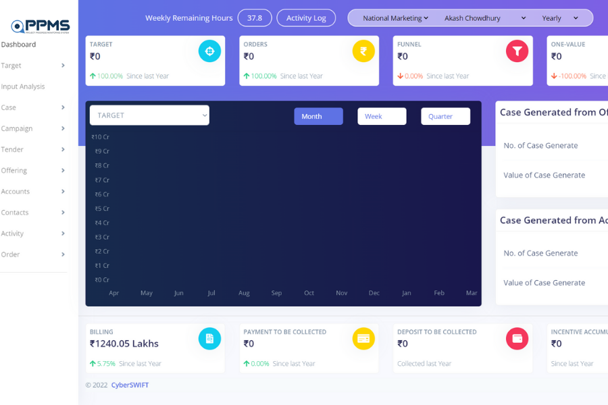Expand the Campaign sidebar menu
This screenshot has height=405, width=608.
click(33, 128)
